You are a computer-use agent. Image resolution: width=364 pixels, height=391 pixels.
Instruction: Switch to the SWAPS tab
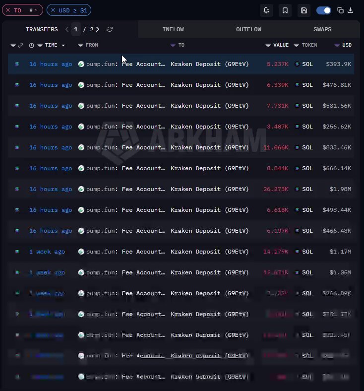click(x=322, y=29)
